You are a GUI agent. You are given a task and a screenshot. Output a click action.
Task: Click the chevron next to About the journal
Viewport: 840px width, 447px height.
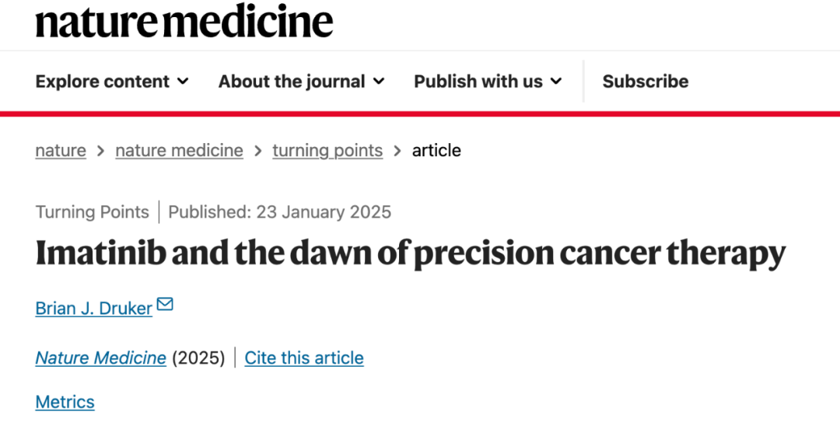click(x=379, y=82)
